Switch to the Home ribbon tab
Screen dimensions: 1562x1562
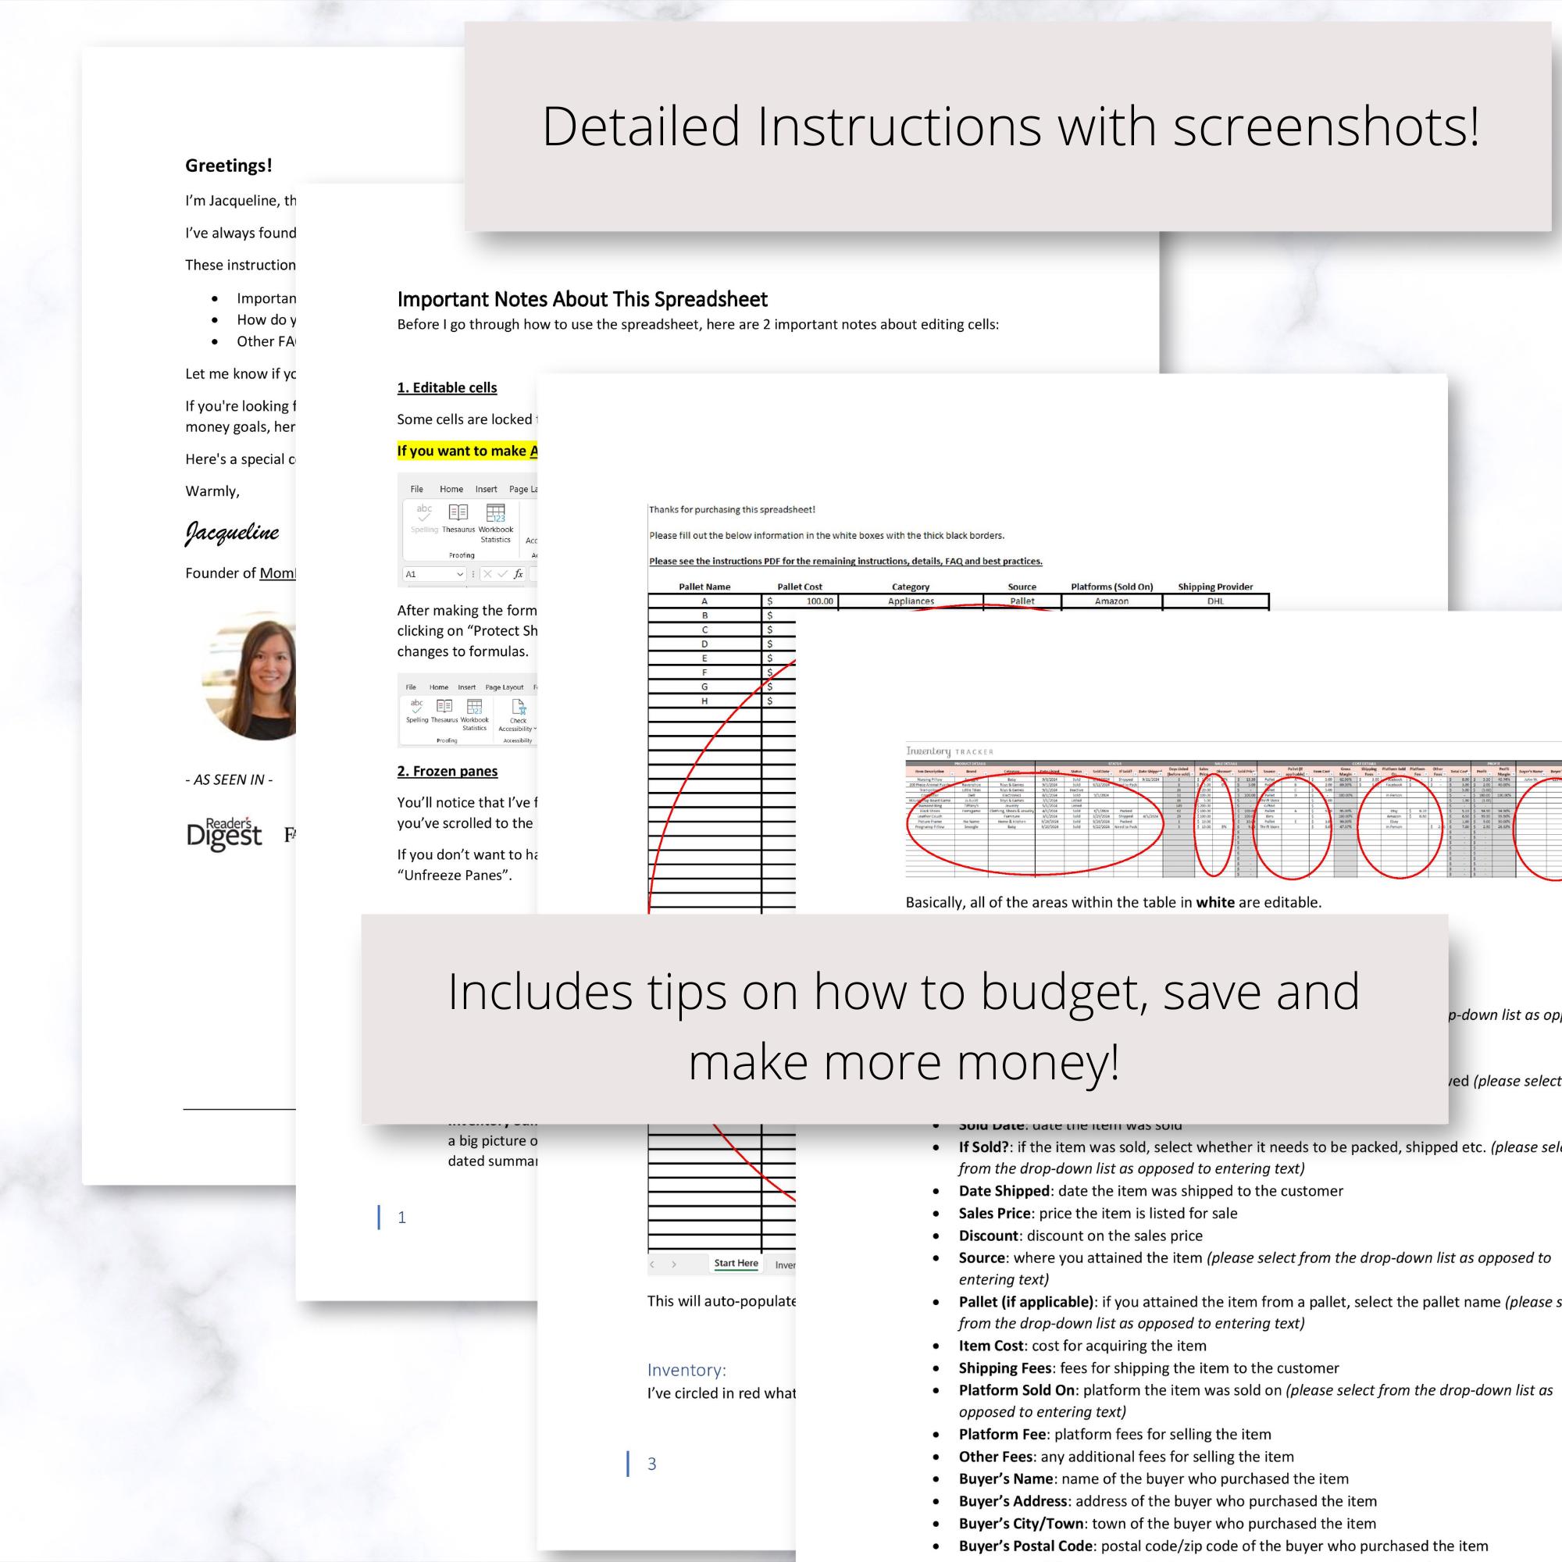pos(453,489)
